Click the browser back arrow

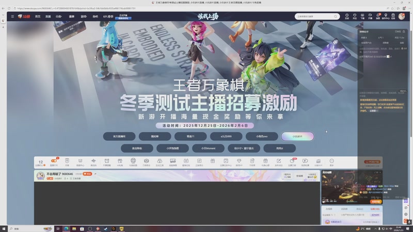3,8
